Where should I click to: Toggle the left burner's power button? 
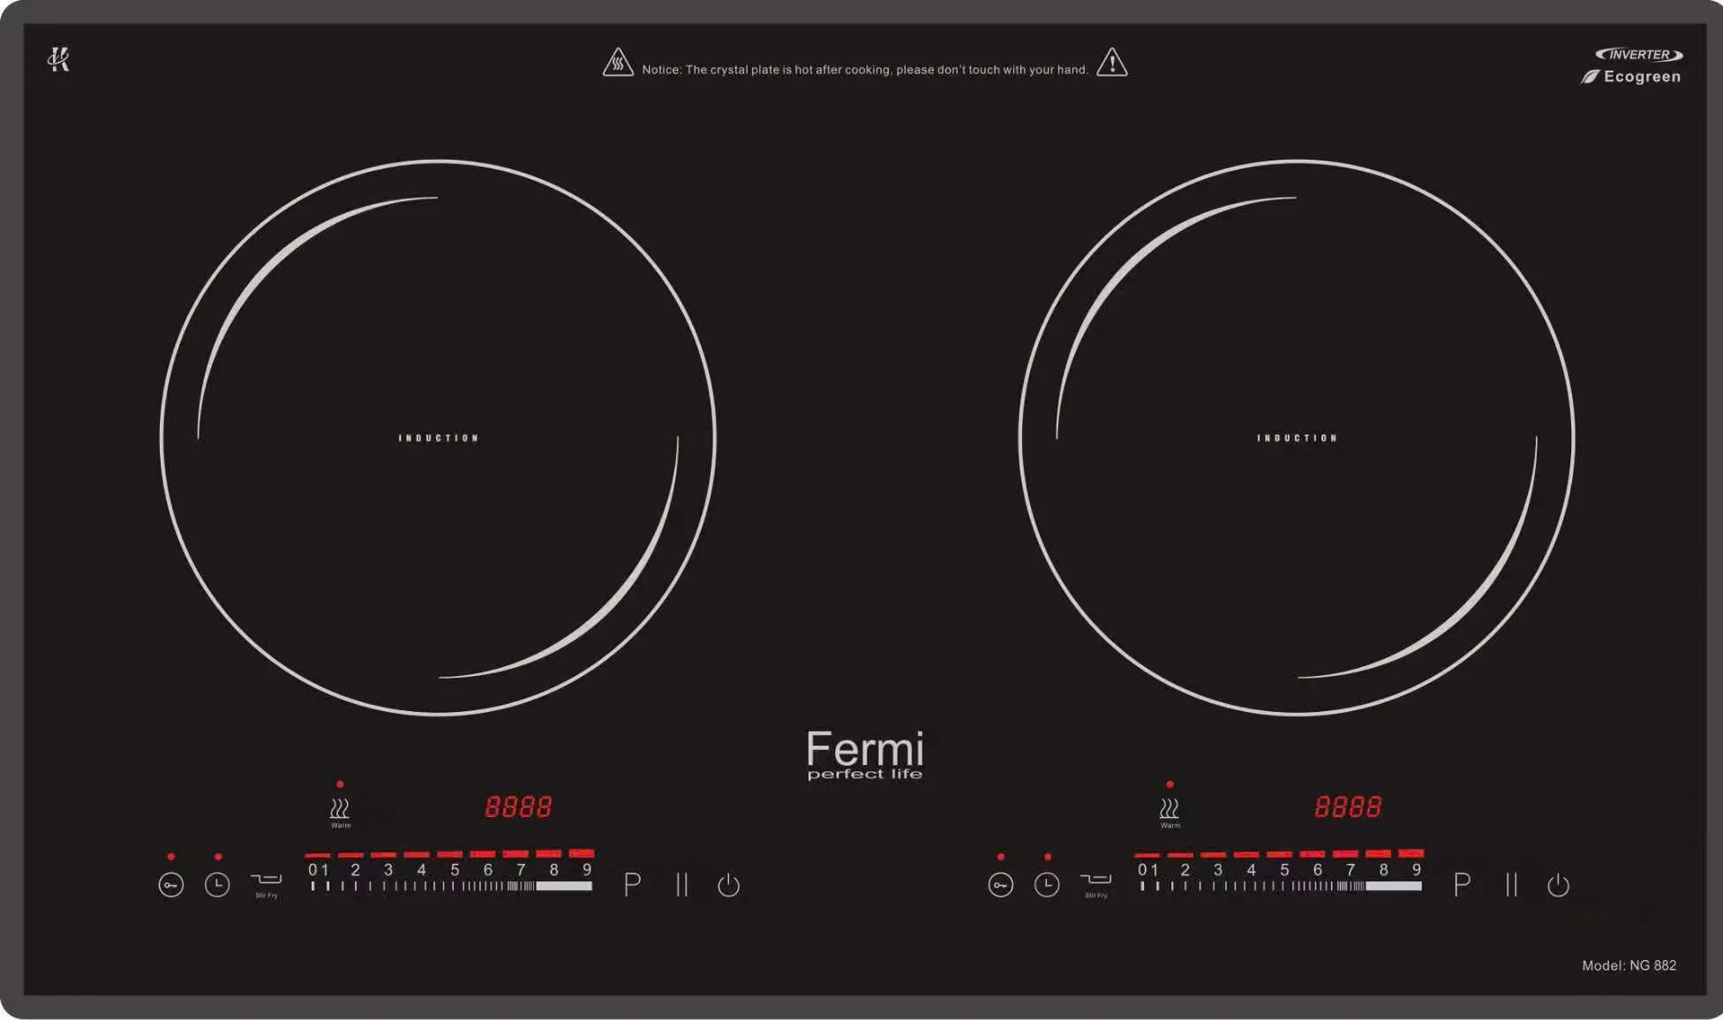728,885
